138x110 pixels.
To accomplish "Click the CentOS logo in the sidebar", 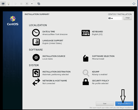I will 13,21.
